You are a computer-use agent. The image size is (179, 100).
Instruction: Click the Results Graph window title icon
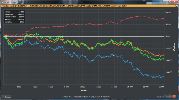[2, 2]
